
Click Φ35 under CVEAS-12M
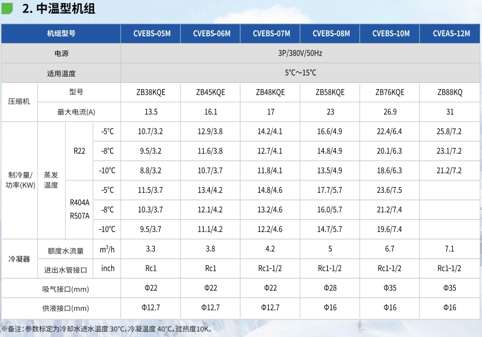coord(450,288)
